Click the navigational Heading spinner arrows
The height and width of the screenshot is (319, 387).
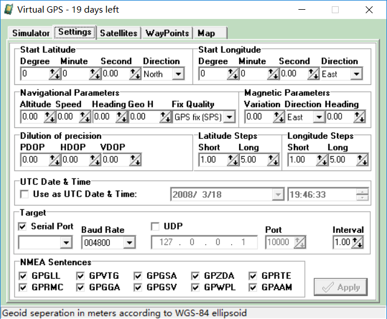click(x=122, y=116)
